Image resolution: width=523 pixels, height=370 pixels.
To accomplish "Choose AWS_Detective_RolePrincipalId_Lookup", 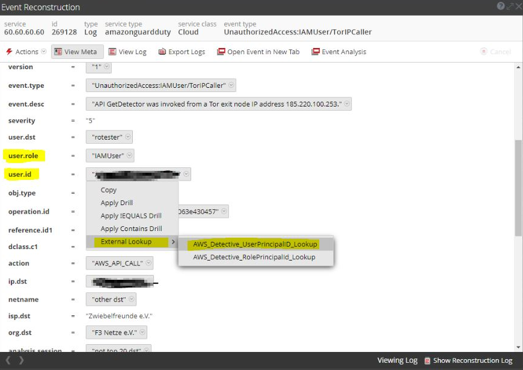I will (x=256, y=257).
